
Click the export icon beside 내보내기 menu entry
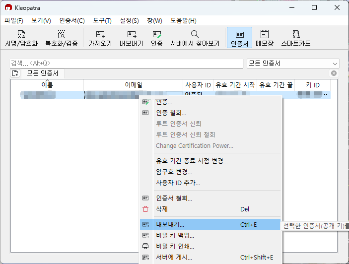point(145,224)
